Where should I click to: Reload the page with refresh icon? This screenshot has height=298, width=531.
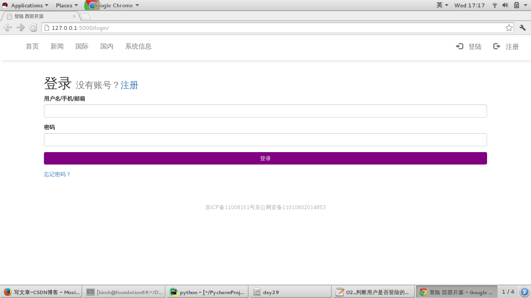point(33,28)
